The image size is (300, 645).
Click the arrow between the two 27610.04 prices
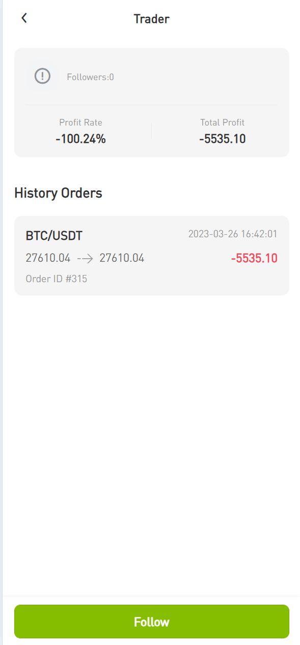click(x=85, y=258)
